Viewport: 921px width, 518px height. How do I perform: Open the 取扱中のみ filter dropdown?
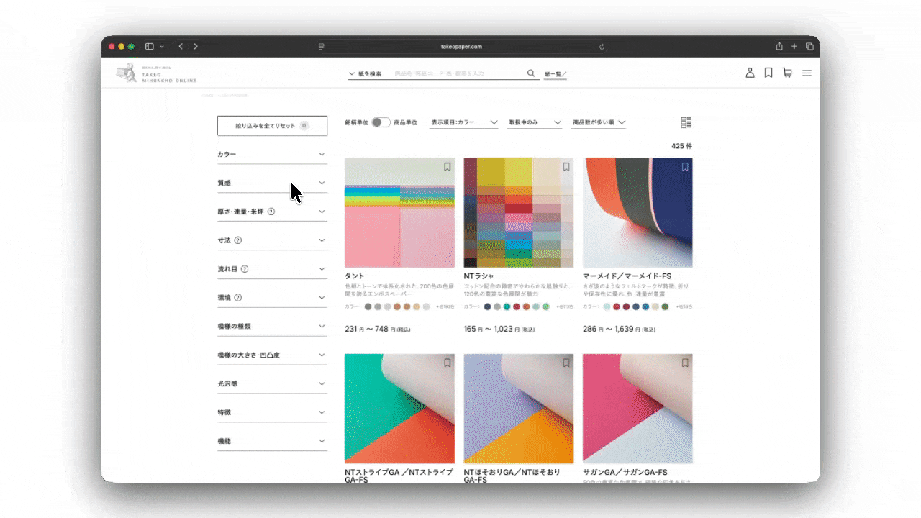click(x=535, y=123)
